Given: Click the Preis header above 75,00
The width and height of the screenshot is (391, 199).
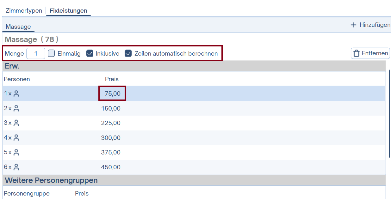Looking at the screenshot, I should point(112,79).
